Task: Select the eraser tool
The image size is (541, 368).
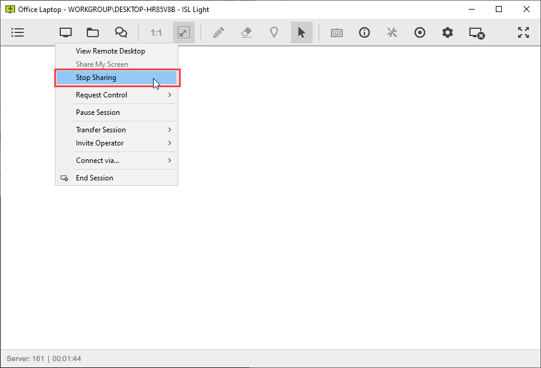Action: (x=246, y=32)
